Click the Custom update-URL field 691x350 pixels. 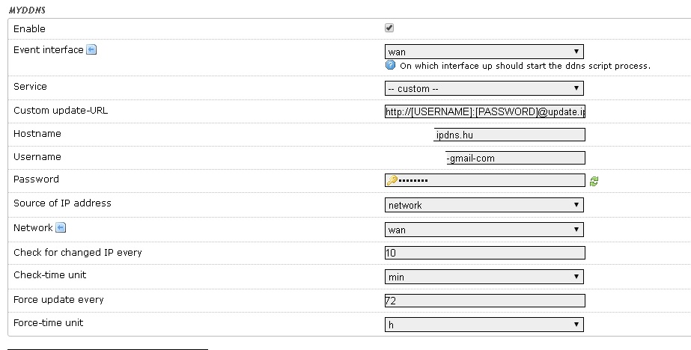[x=484, y=111]
